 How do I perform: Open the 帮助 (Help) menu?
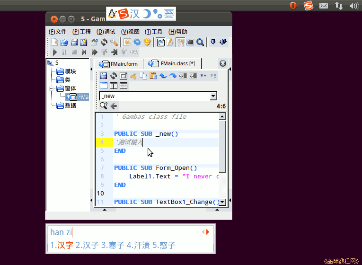click(x=178, y=32)
